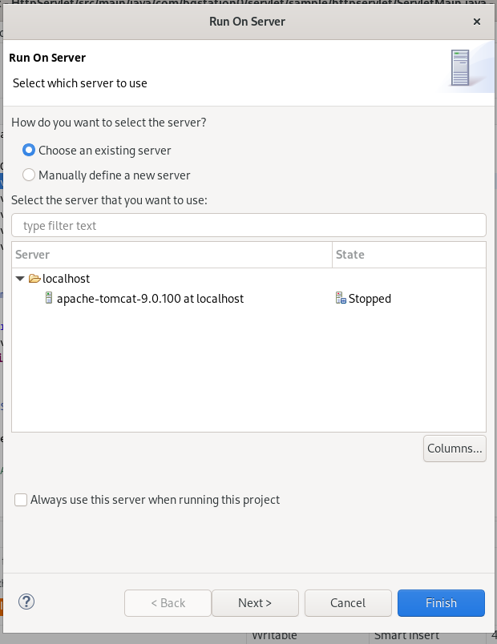Click the Next > button
Viewport: 497px width, 644px height.
pos(255,603)
